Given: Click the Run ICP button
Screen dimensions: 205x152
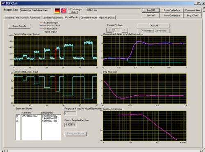Looking at the screenshot, I should pyautogui.click(x=150, y=10).
